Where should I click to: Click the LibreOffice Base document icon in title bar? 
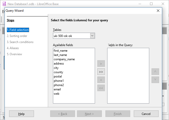click(x=4, y=4)
